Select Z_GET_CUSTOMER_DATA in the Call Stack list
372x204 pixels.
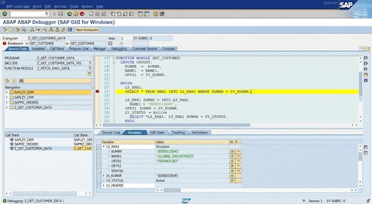(x=33, y=149)
